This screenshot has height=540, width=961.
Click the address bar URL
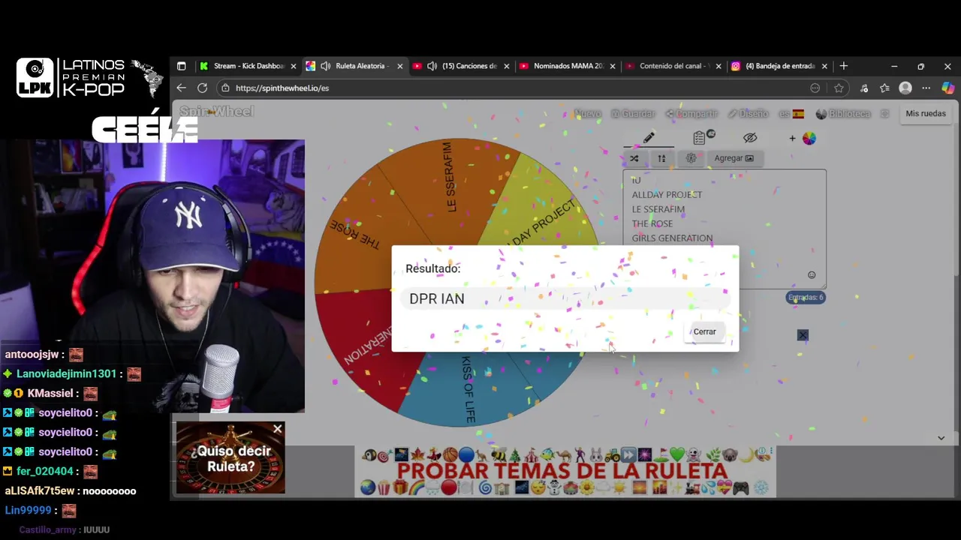point(282,88)
